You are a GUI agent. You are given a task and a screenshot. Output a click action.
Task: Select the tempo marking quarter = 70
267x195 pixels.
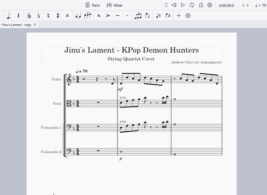tap(82, 71)
